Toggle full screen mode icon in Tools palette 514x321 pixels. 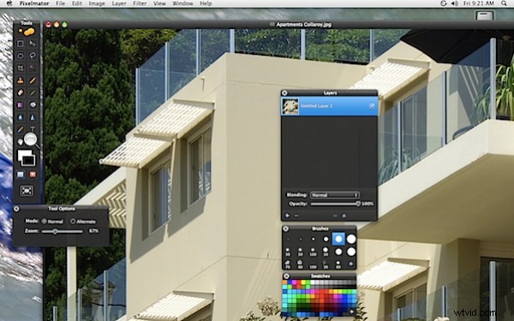(x=27, y=191)
